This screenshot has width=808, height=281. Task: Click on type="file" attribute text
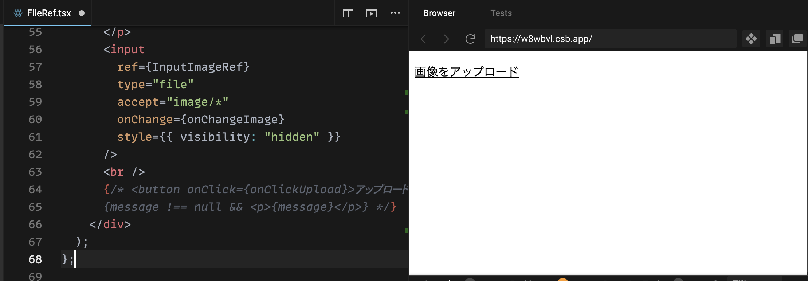(155, 84)
